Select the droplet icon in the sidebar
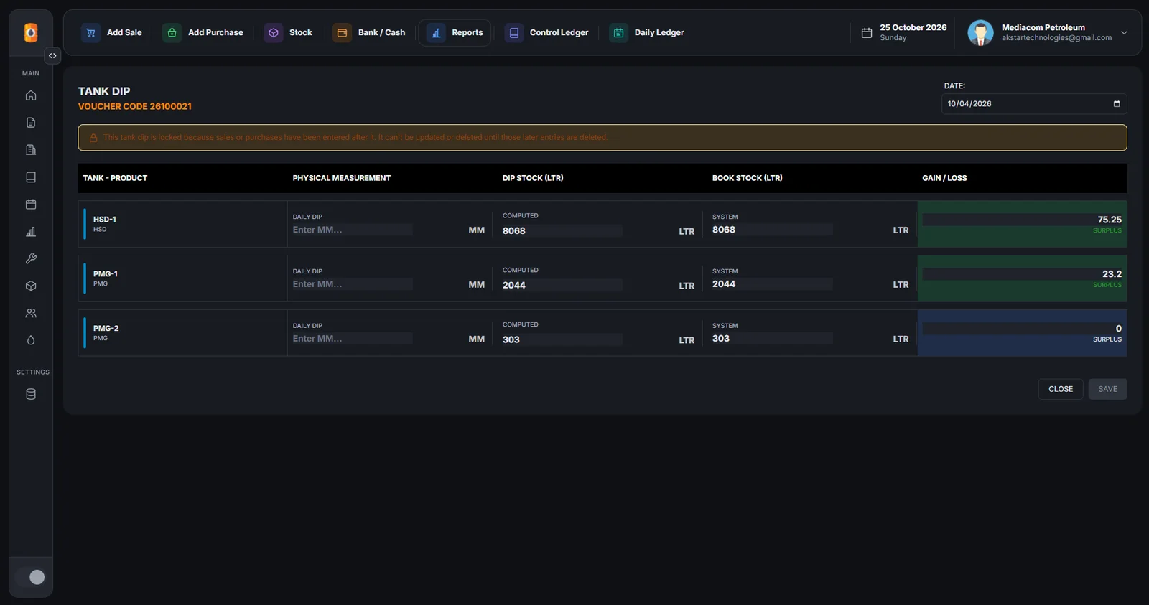Viewport: 1149px width, 605px height. pos(31,340)
